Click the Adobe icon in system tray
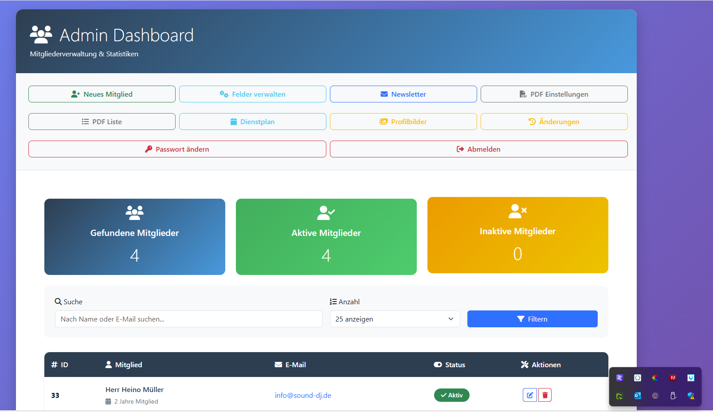Image resolution: width=713 pixels, height=412 pixels. (673, 378)
